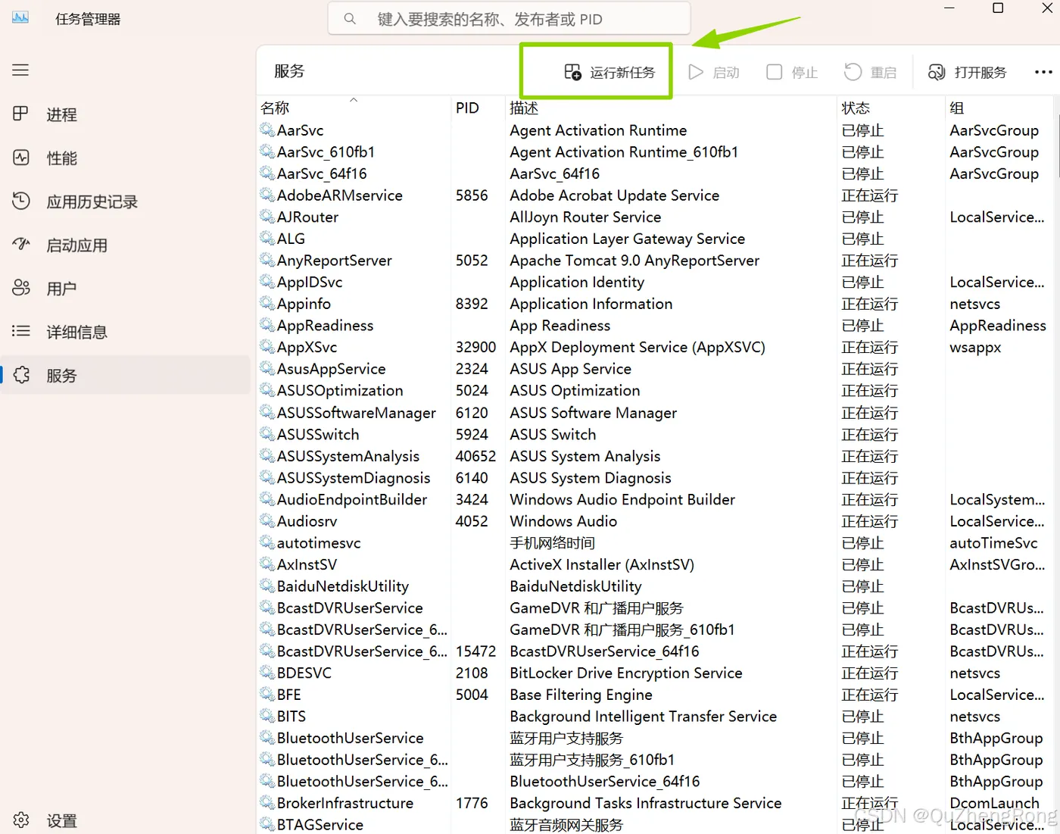Select the ALG service name
Image resolution: width=1060 pixels, height=834 pixels.
point(291,239)
